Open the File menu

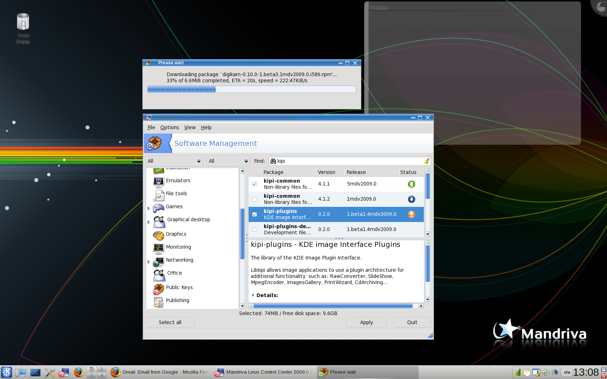(151, 127)
